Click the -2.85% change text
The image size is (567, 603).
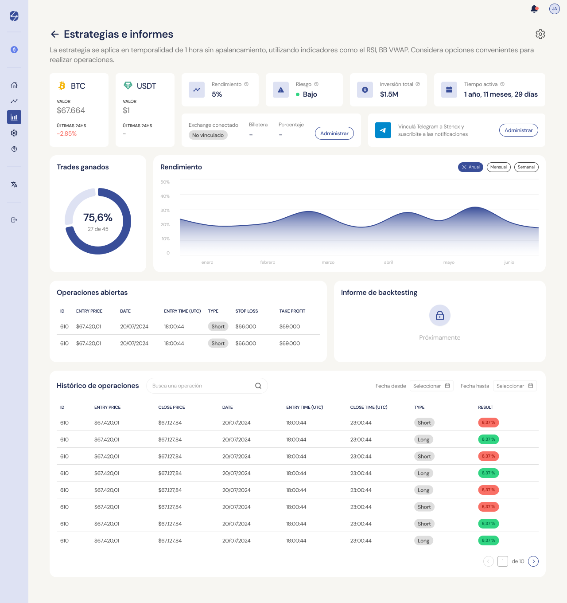[x=66, y=133]
